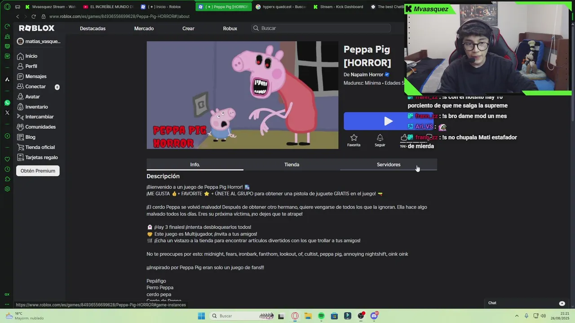Open Tienda oficial from sidebar
This screenshot has width=575, height=323.
click(x=35, y=147)
